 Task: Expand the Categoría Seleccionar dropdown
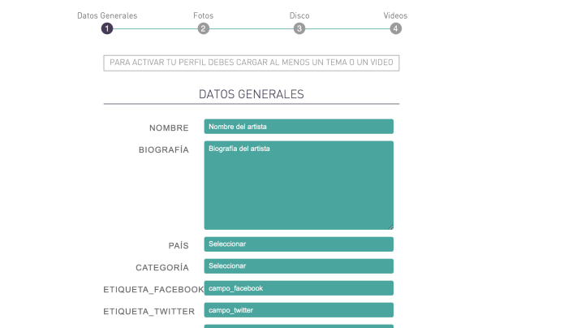299,265
